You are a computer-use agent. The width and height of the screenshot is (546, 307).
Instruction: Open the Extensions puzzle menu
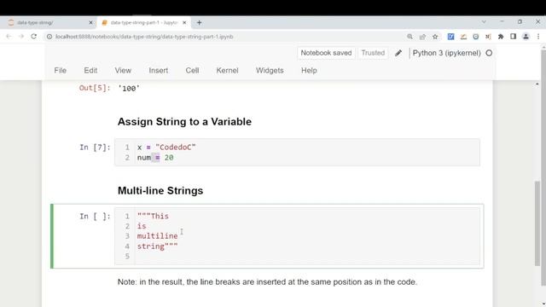pyautogui.click(x=501, y=37)
